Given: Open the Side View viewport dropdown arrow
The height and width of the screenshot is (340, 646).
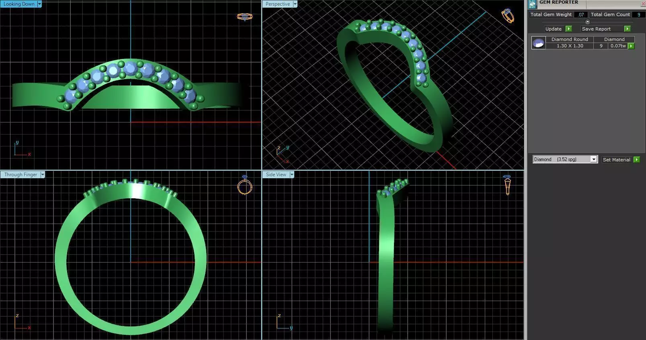Looking at the screenshot, I should [x=292, y=175].
